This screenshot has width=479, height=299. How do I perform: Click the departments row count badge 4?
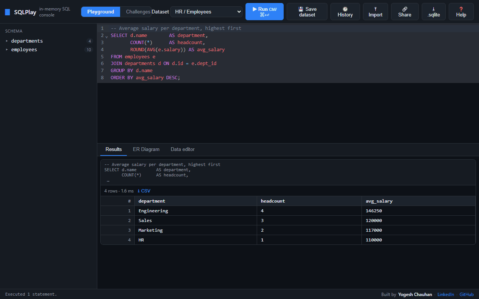coord(89,41)
